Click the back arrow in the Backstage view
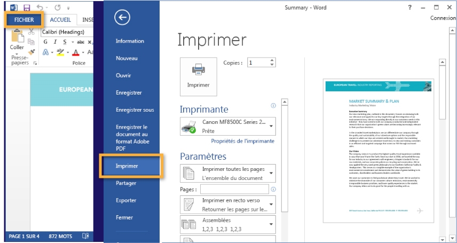The height and width of the screenshot is (243, 457). (x=122, y=18)
